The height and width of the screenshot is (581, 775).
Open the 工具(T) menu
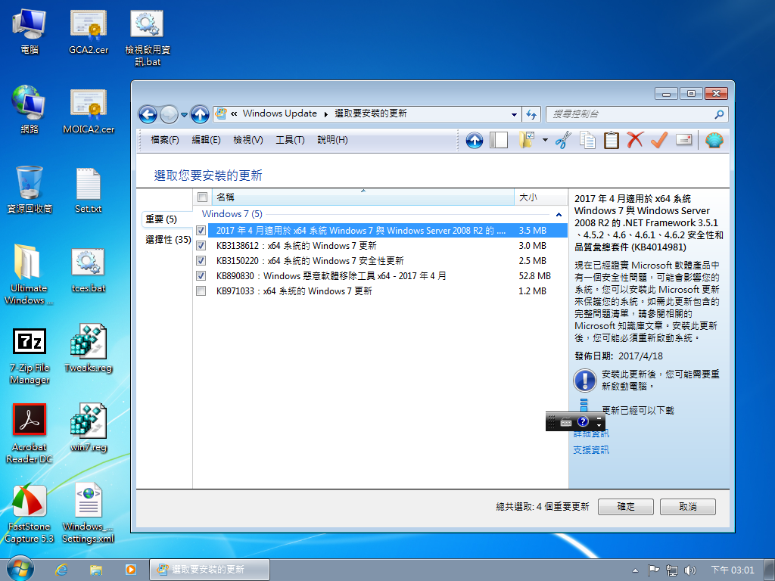pyautogui.click(x=290, y=140)
